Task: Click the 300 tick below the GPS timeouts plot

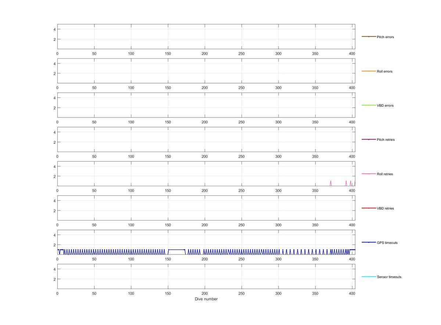Action: pos(278,259)
